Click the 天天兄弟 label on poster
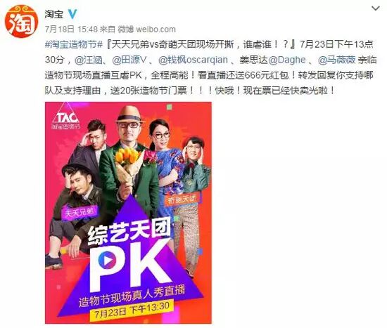The height and width of the screenshot is (328, 387). click(x=80, y=212)
